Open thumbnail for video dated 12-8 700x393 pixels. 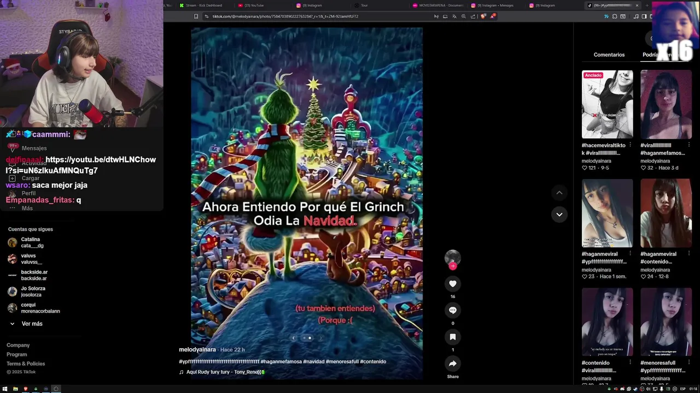(x=666, y=213)
